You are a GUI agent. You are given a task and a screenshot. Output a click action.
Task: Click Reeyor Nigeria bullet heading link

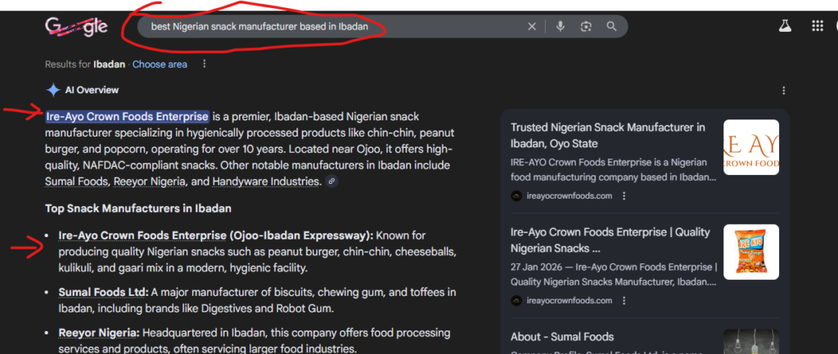(x=98, y=333)
